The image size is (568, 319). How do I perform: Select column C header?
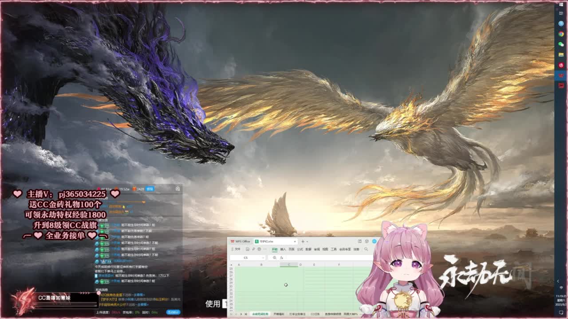(x=289, y=265)
